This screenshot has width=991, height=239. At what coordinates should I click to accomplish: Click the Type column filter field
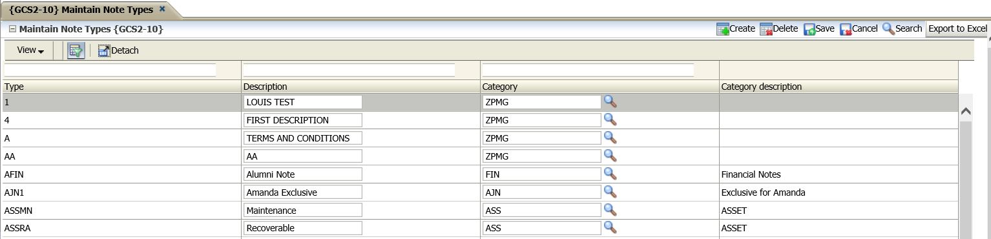point(110,70)
